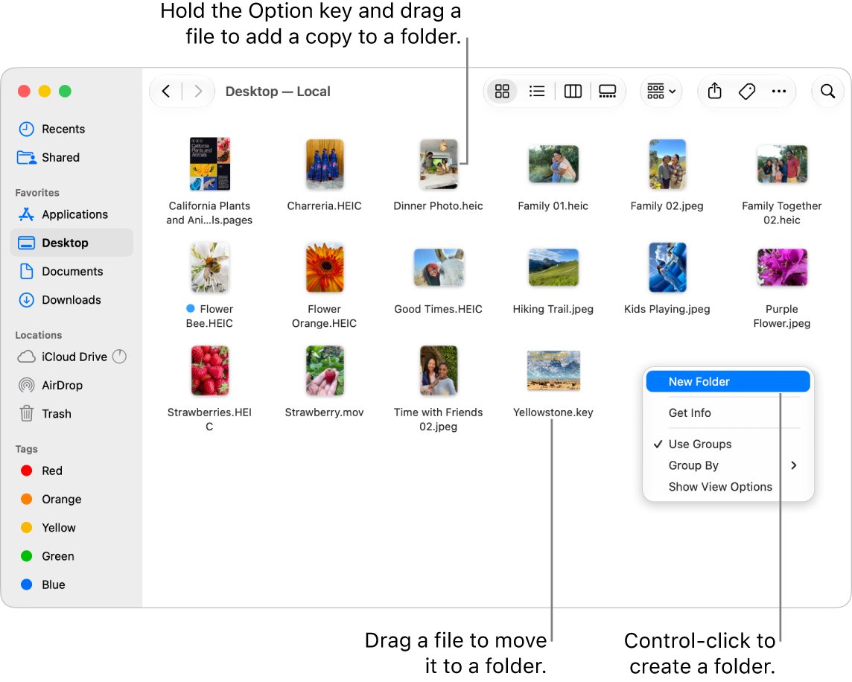
Task: Click the Search magnifier icon
Action: tap(827, 92)
